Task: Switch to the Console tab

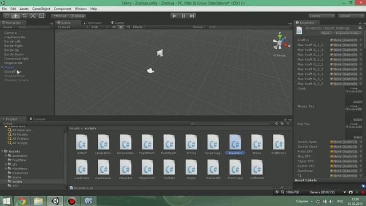Action: (x=37, y=119)
